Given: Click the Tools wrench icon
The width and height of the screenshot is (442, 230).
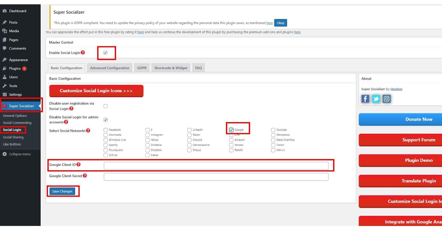Looking at the screenshot, I should pos(4,86).
